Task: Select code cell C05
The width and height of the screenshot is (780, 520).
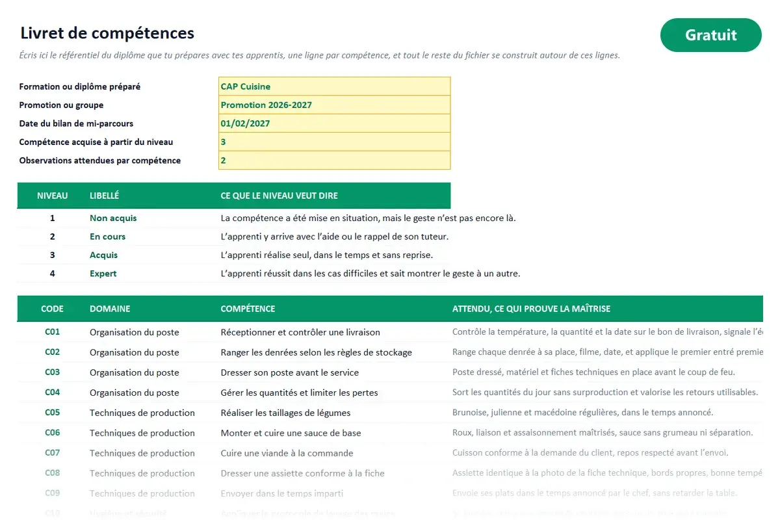Action: click(52, 413)
